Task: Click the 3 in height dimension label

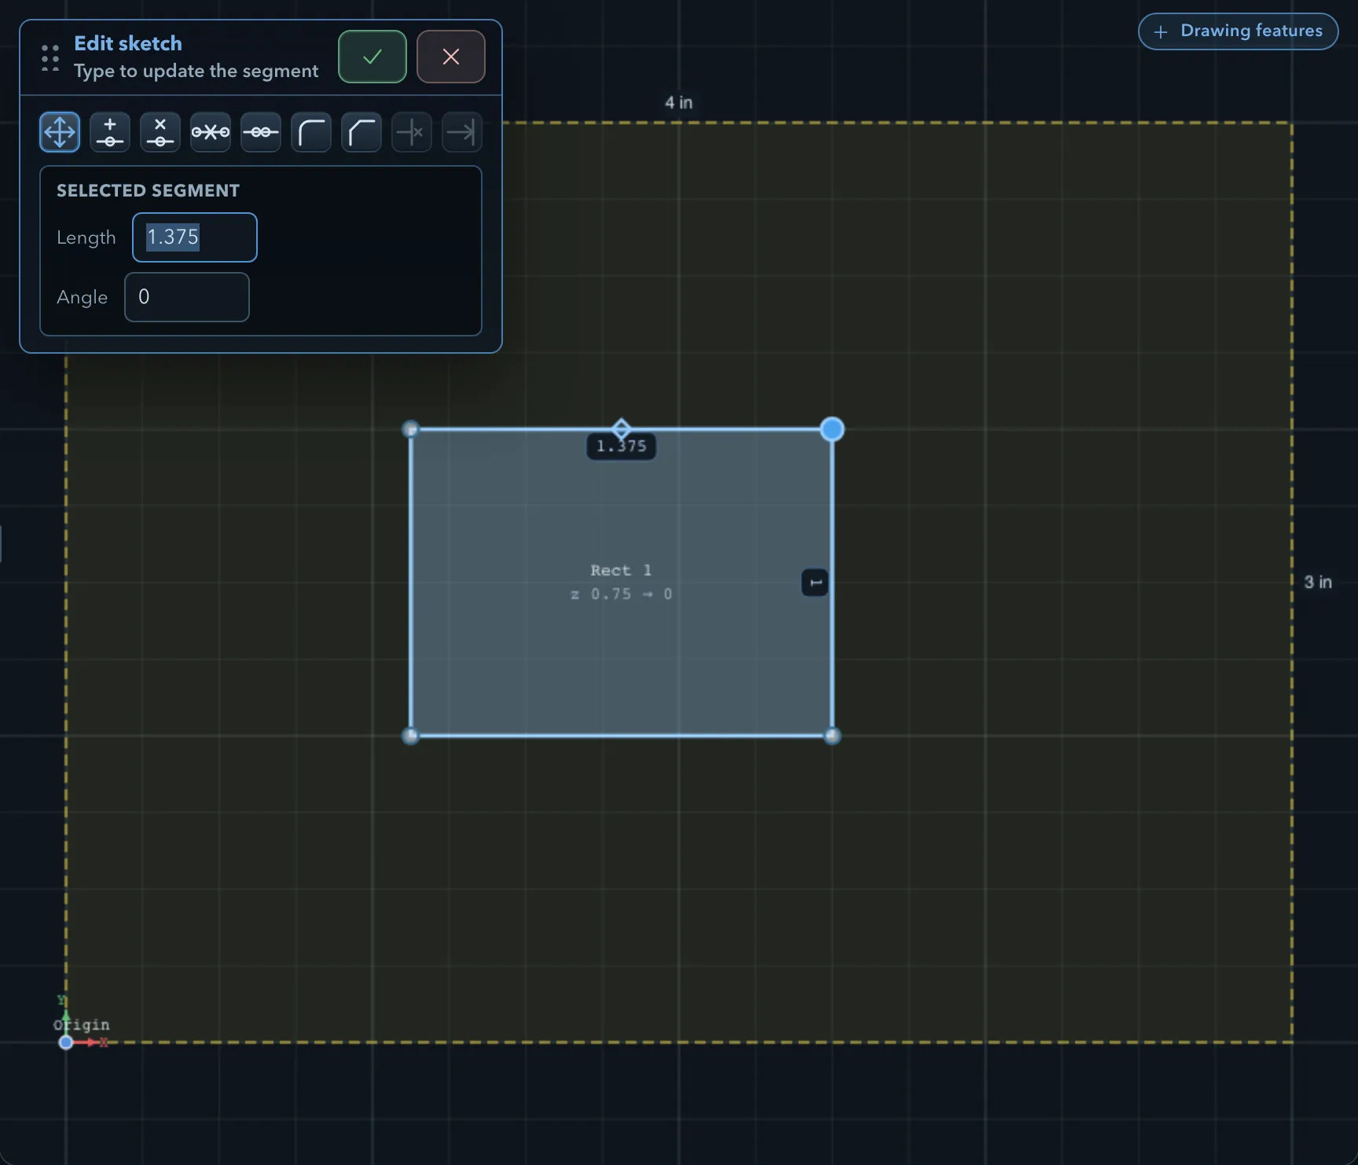Action: click(1318, 582)
